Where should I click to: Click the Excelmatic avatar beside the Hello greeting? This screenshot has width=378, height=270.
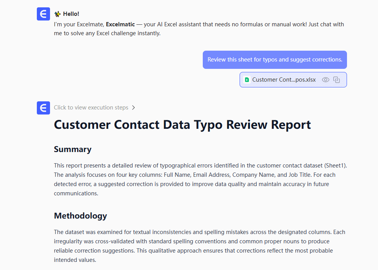pyautogui.click(x=43, y=14)
